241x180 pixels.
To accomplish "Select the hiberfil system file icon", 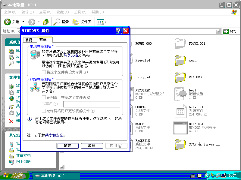I will 180,111.
